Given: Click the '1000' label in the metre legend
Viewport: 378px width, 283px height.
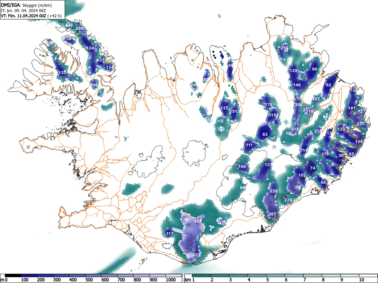Looking at the screenshot, I should [x=171, y=280].
